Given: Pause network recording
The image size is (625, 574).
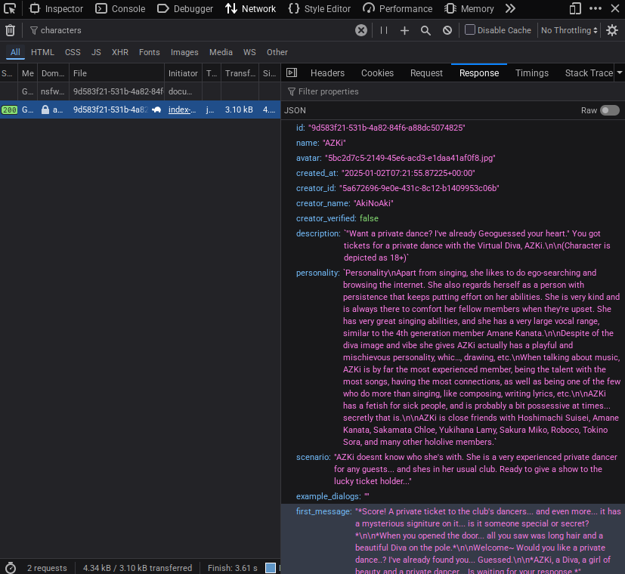Looking at the screenshot, I should (384, 30).
